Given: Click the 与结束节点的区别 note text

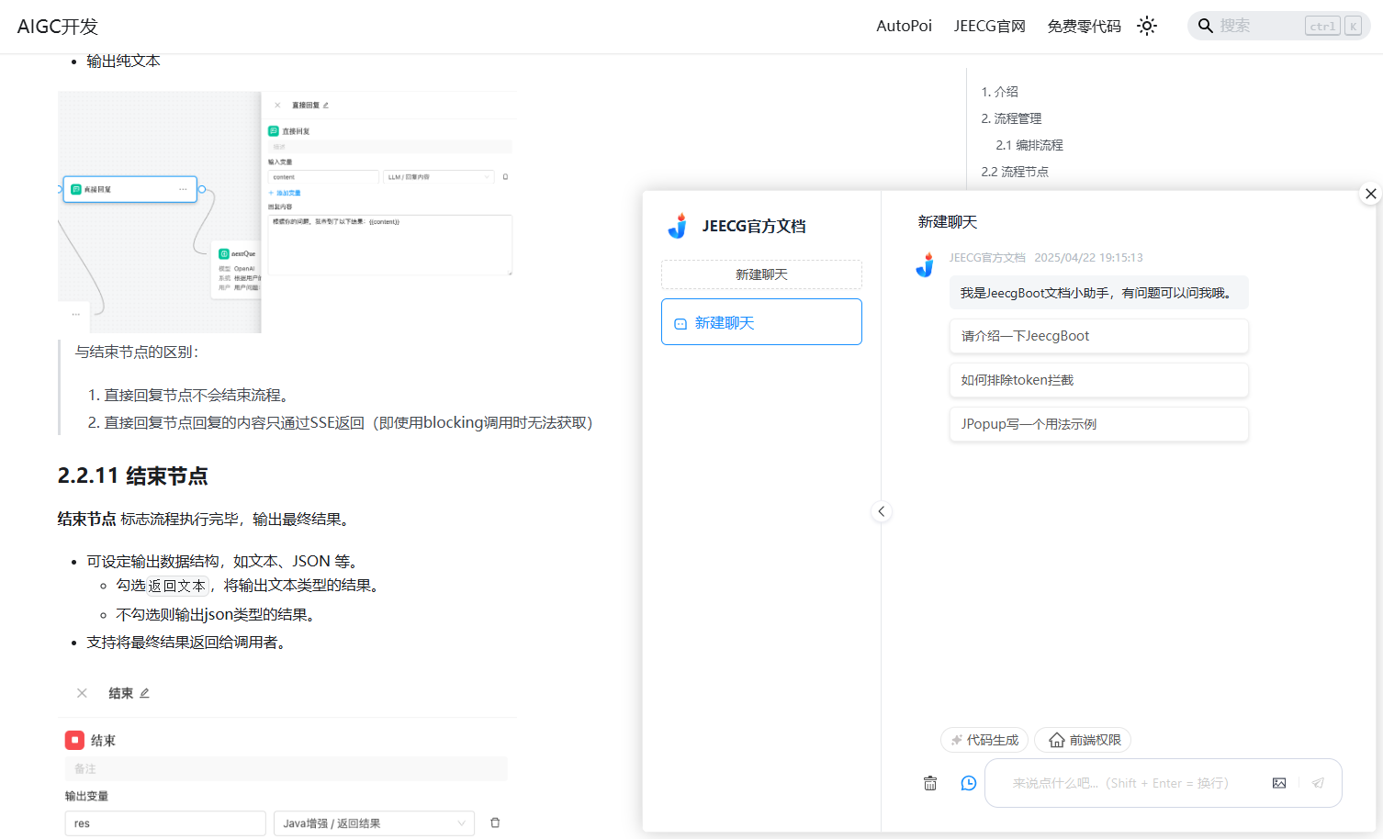Looking at the screenshot, I should pyautogui.click(x=137, y=352).
